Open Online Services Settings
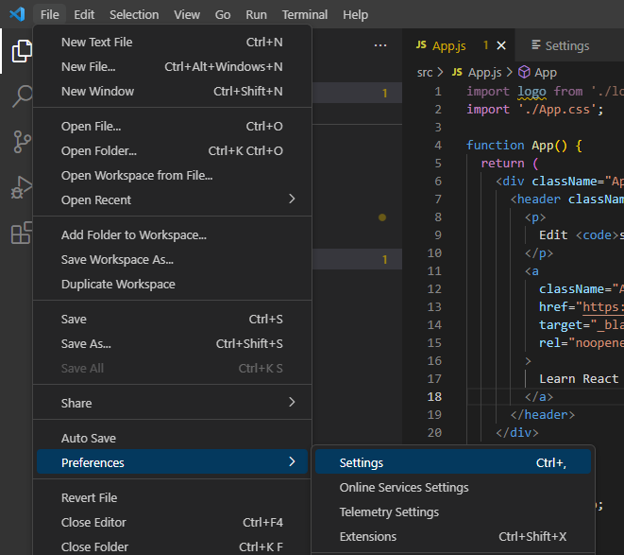The height and width of the screenshot is (555, 624). click(x=453, y=487)
